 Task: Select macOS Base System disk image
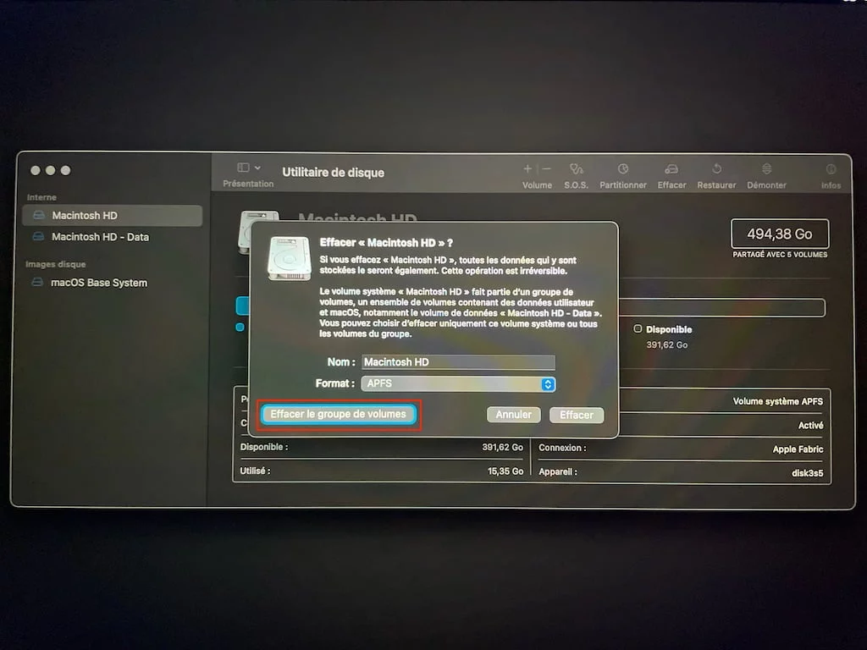click(x=113, y=283)
